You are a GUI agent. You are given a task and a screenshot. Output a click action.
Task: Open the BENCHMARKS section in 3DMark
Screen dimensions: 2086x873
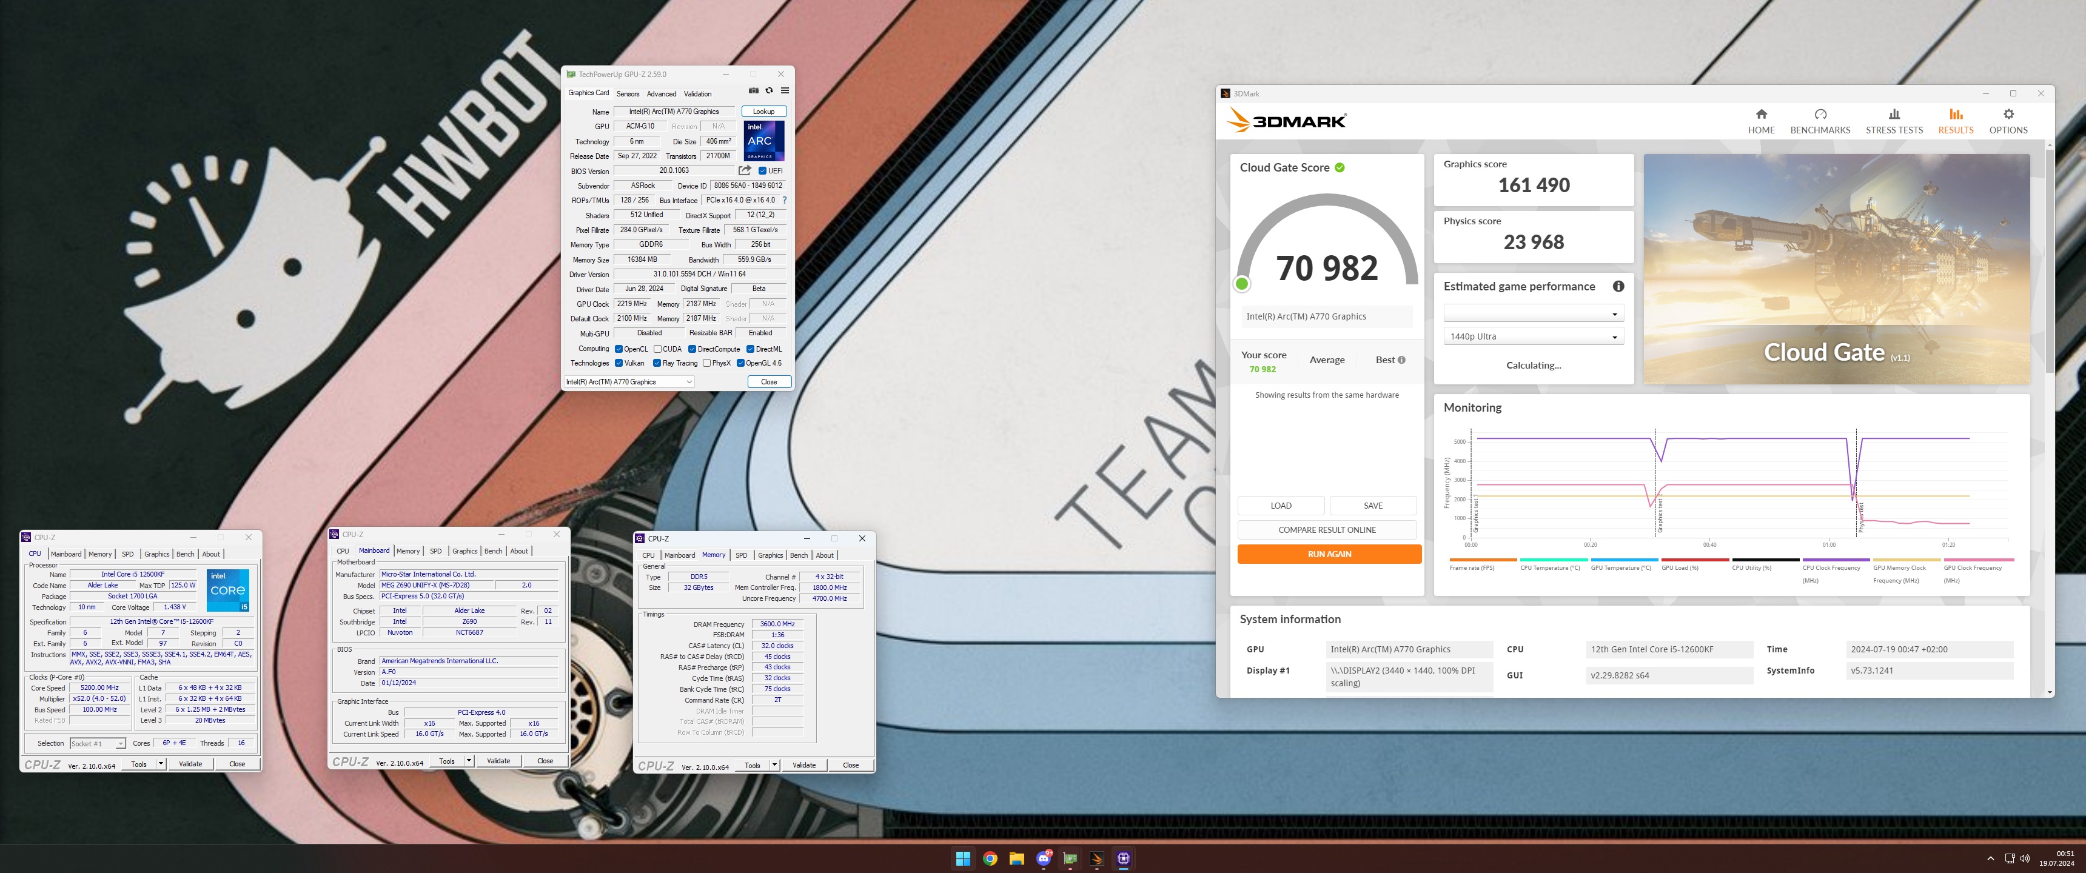1820,121
